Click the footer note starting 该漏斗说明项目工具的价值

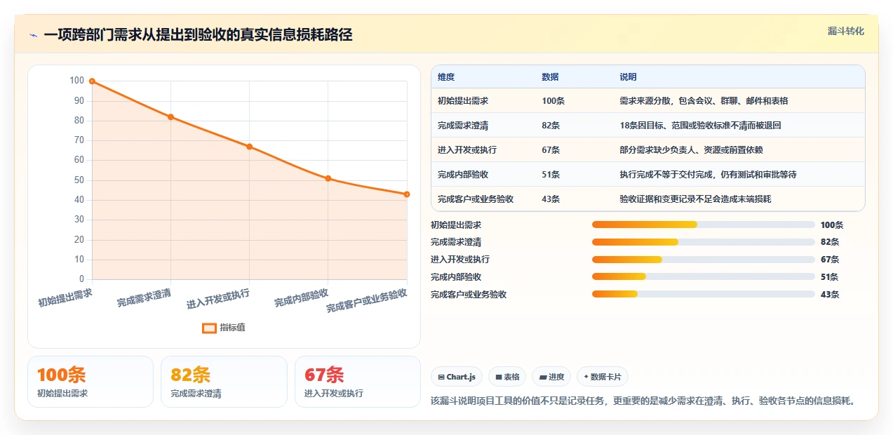643,401
